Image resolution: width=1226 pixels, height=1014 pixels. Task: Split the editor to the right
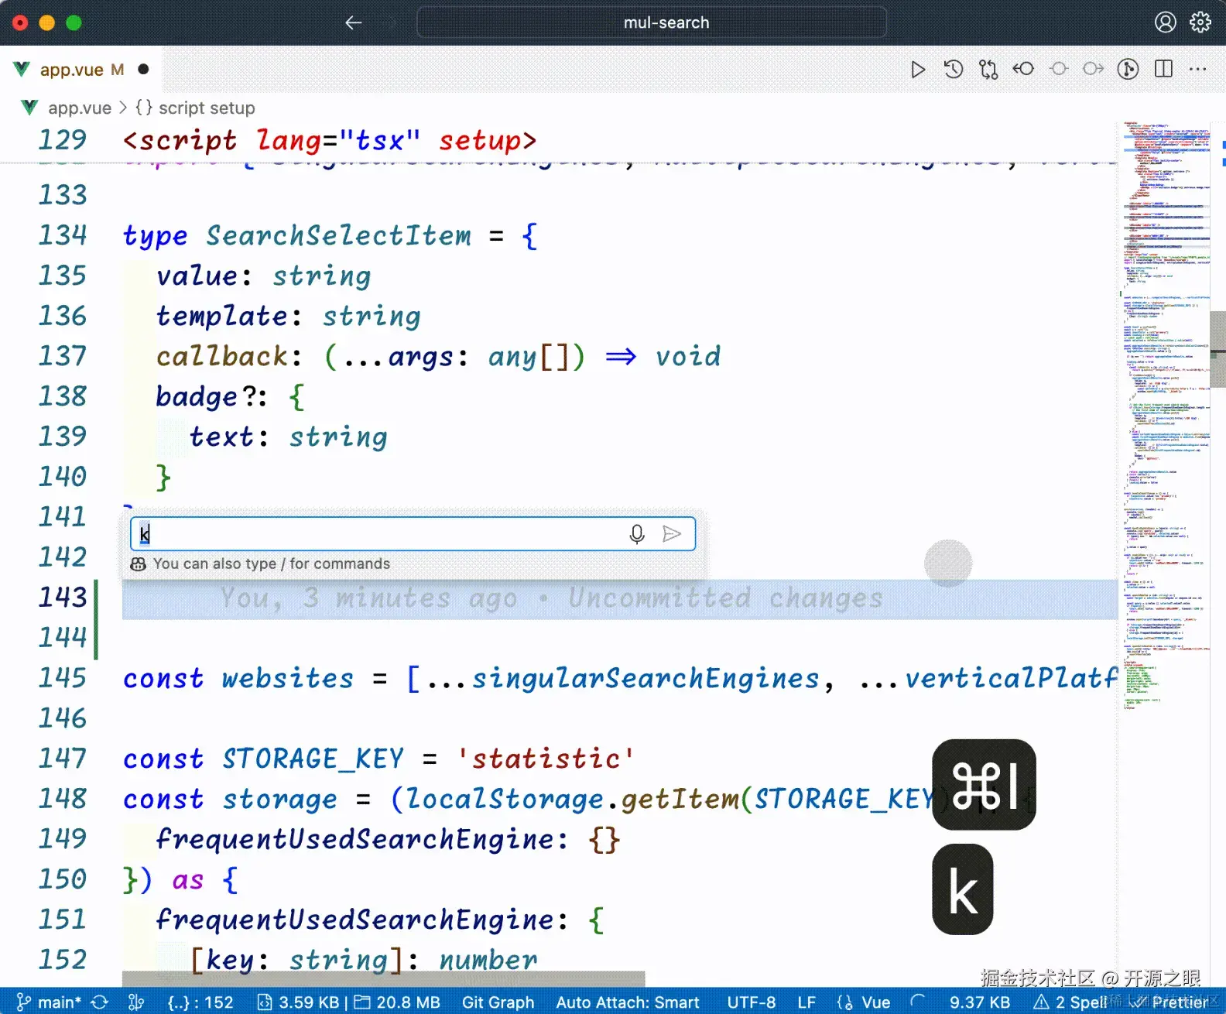(1163, 70)
